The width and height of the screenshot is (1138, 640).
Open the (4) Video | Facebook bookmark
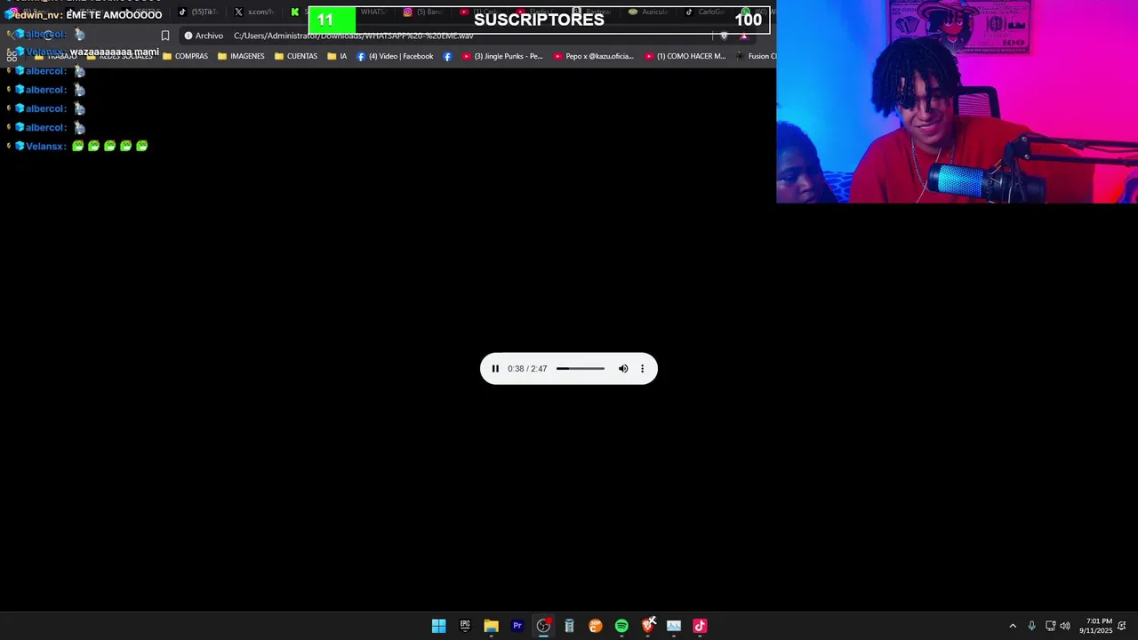point(395,56)
